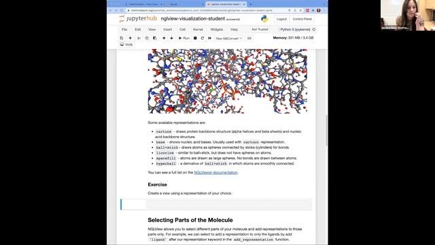Screen dimensions: 435x245
Task: Bookmark this page with the star icon
Action: pyautogui.click(x=300, y=10)
